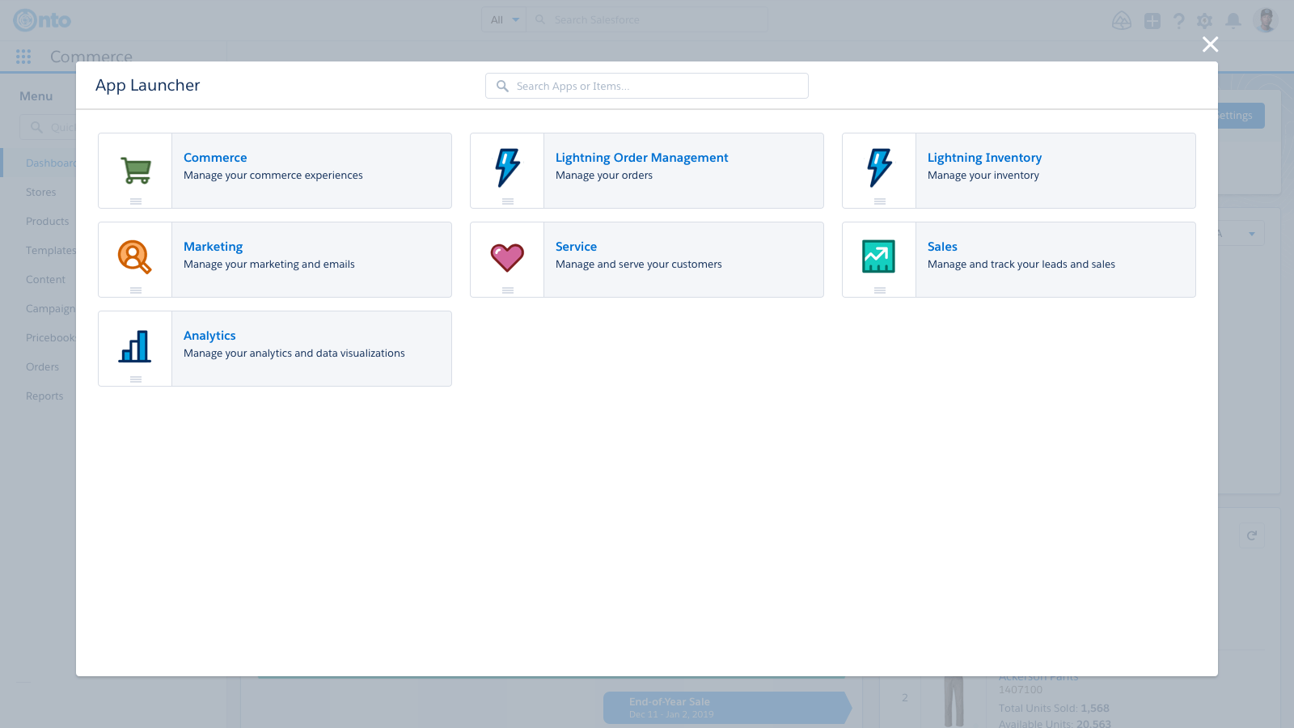Open the Sales app title
The height and width of the screenshot is (728, 1294).
point(942,247)
